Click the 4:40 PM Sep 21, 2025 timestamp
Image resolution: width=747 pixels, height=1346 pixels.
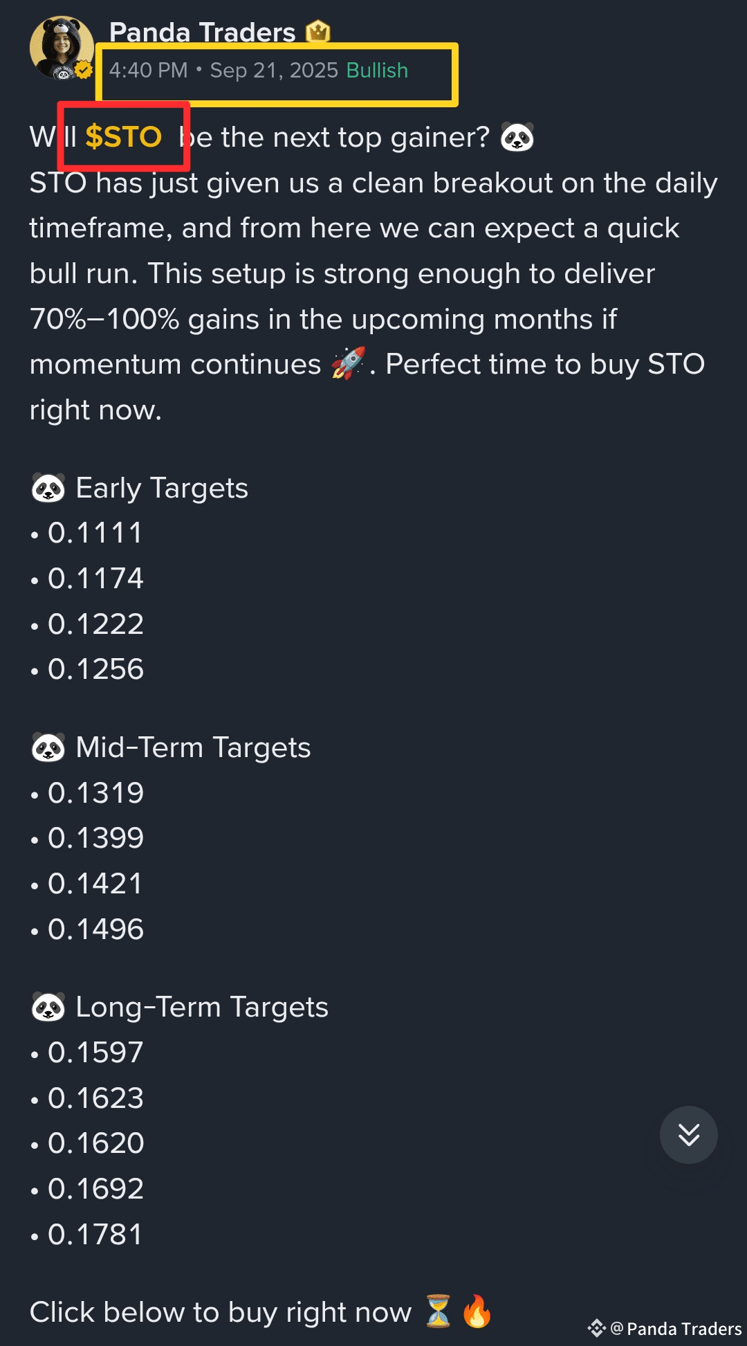click(223, 71)
